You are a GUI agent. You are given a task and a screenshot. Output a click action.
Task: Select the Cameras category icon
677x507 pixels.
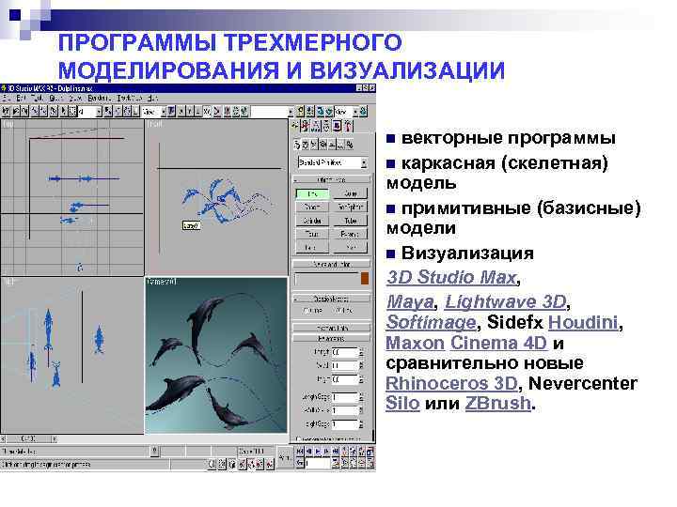[x=323, y=145]
